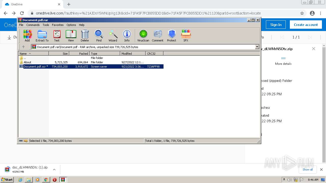Show archive Info icon
This screenshot has width=326, height=183.
point(127,36)
